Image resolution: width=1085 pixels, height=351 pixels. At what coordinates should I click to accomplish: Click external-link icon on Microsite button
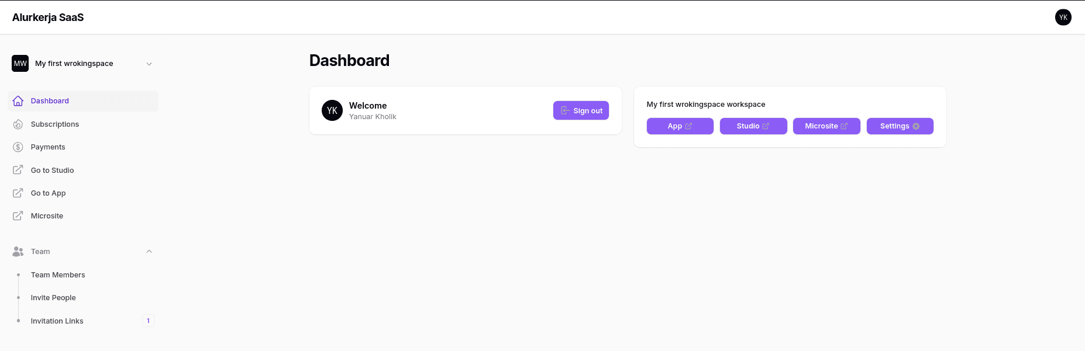844,126
